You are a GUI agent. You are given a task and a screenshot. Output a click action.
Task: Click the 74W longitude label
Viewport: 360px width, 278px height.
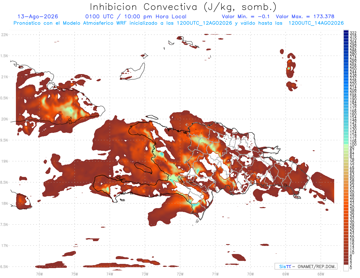(x=109, y=274)
